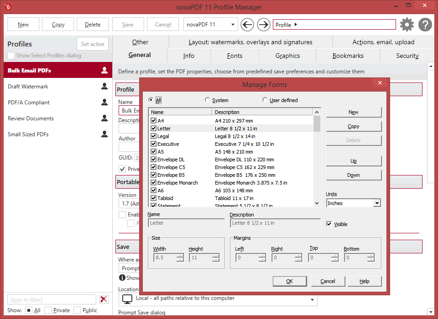Expand the Profile breadcrumb arrow
This screenshot has height=319, width=438.
coord(296,25)
